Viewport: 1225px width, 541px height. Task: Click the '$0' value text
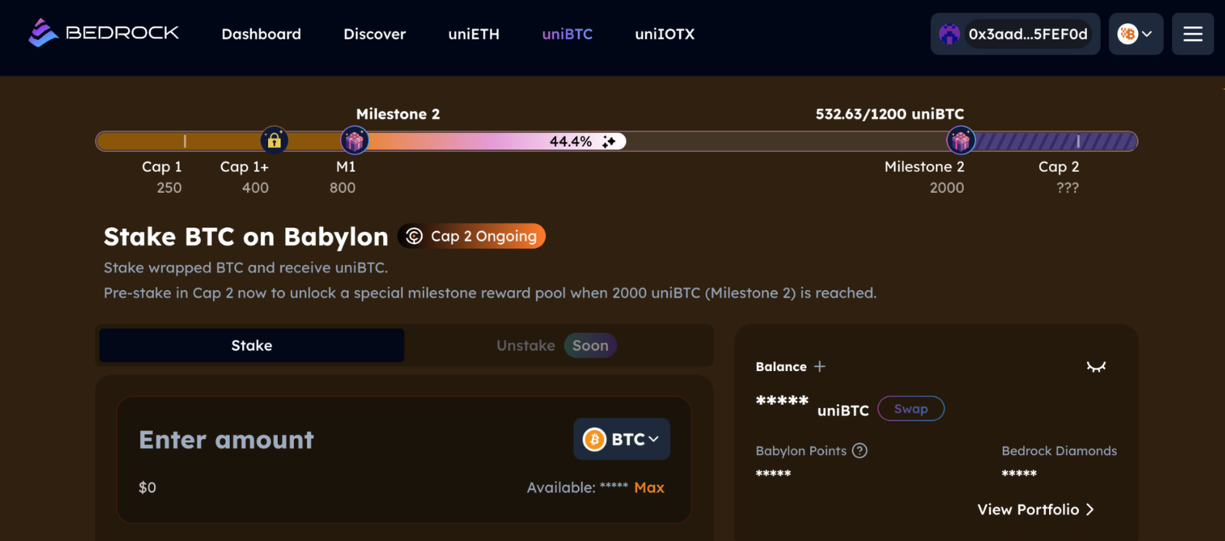tap(147, 487)
